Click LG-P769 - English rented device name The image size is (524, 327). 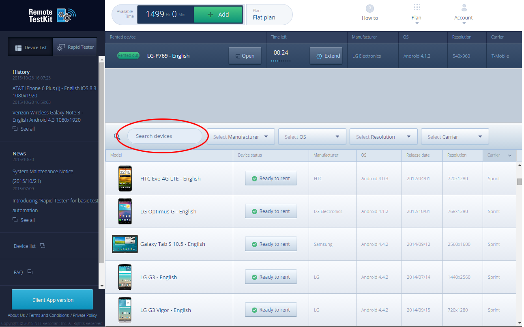168,56
